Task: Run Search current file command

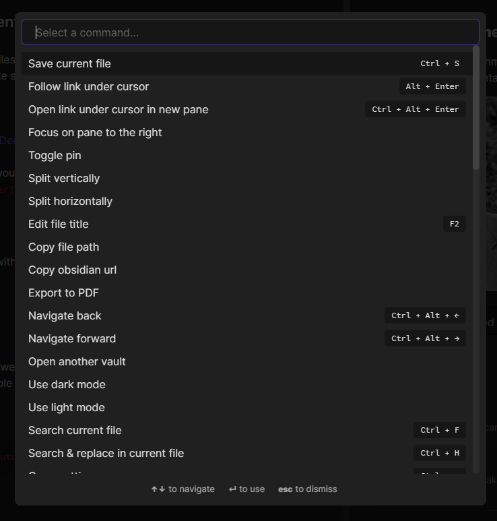Action: (75, 430)
